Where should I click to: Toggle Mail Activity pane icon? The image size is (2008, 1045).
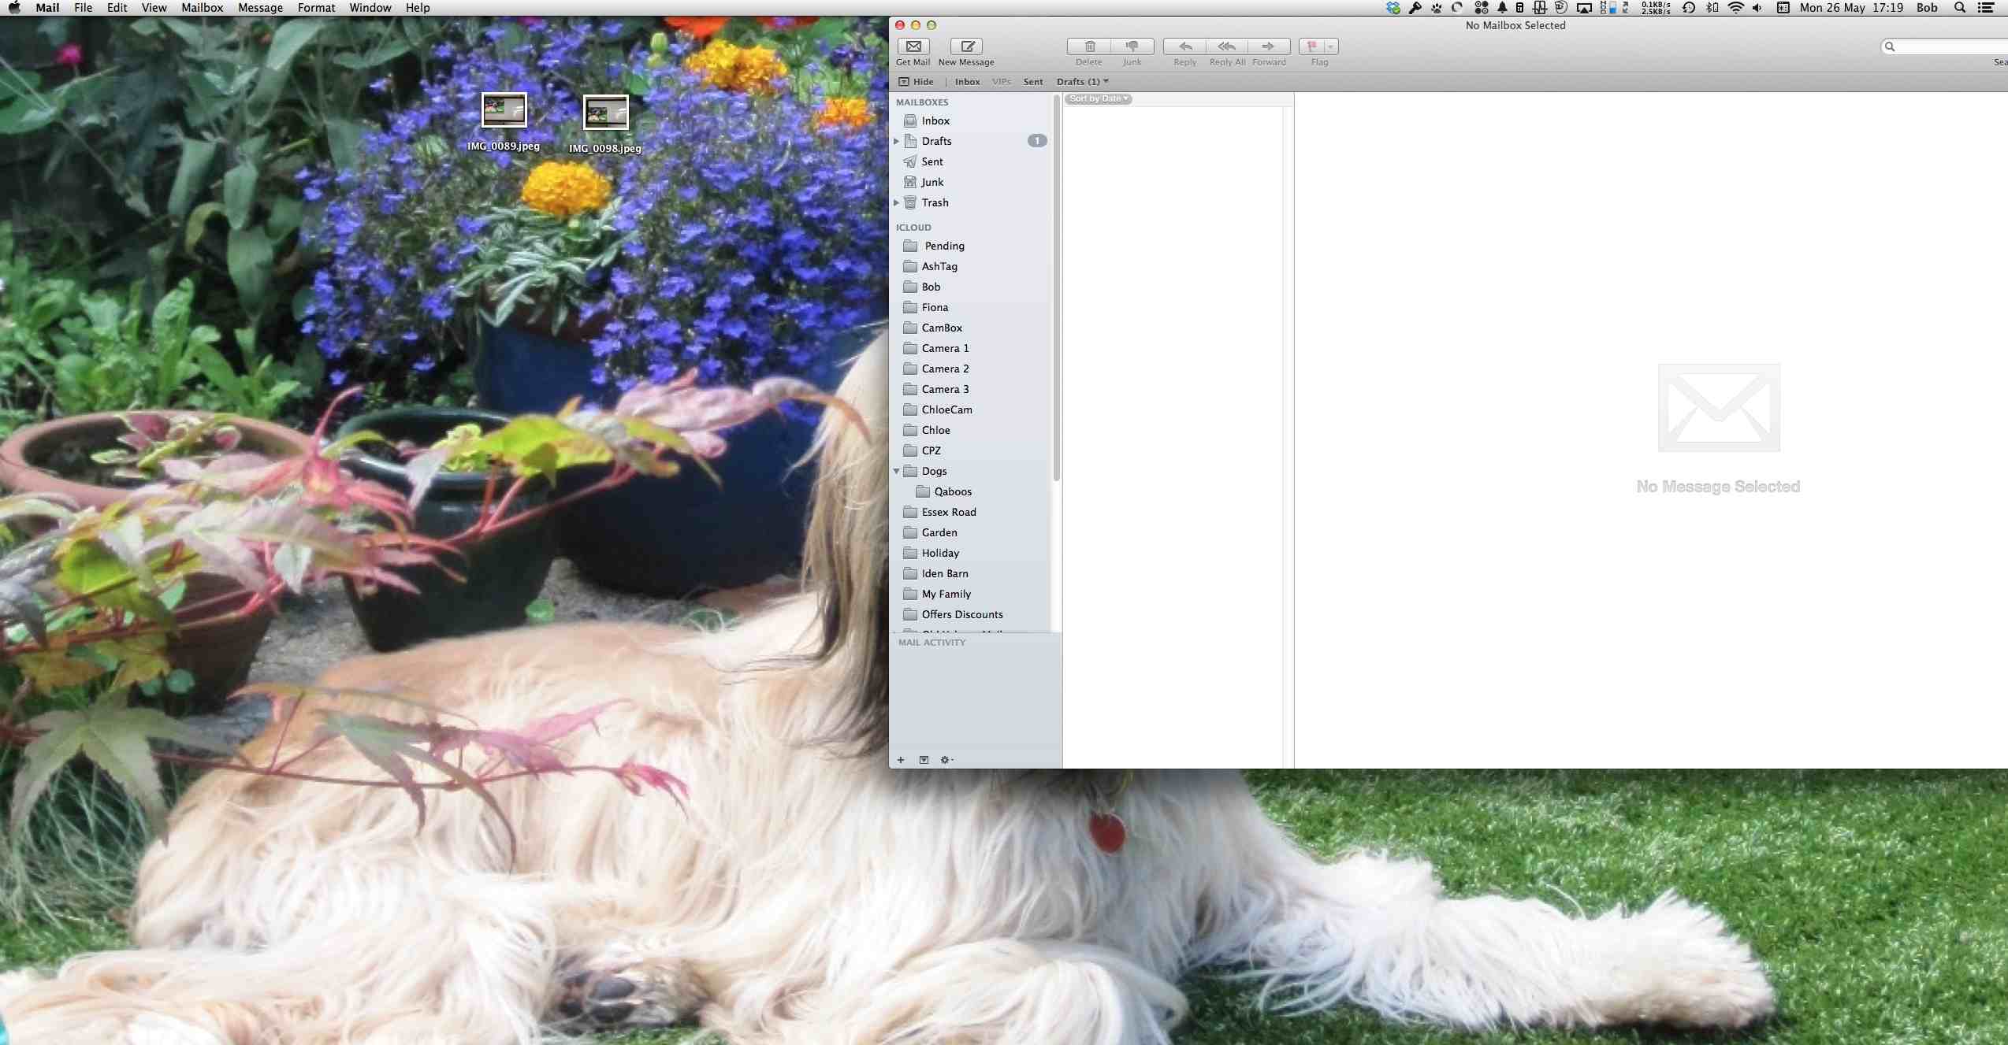[x=924, y=760]
